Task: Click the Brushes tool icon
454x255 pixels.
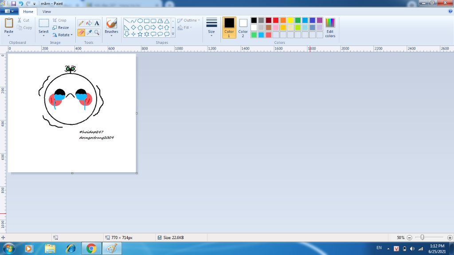Action: point(111,23)
